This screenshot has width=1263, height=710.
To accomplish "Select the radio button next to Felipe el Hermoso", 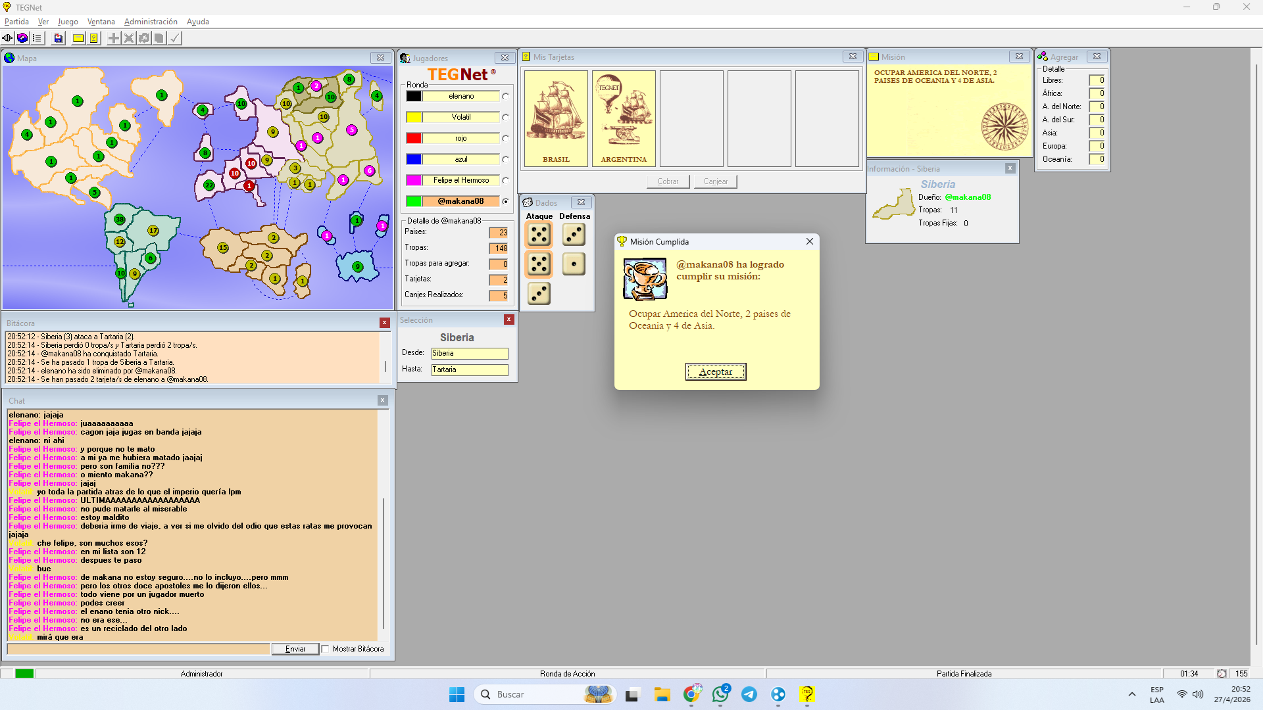I will 505,181.
